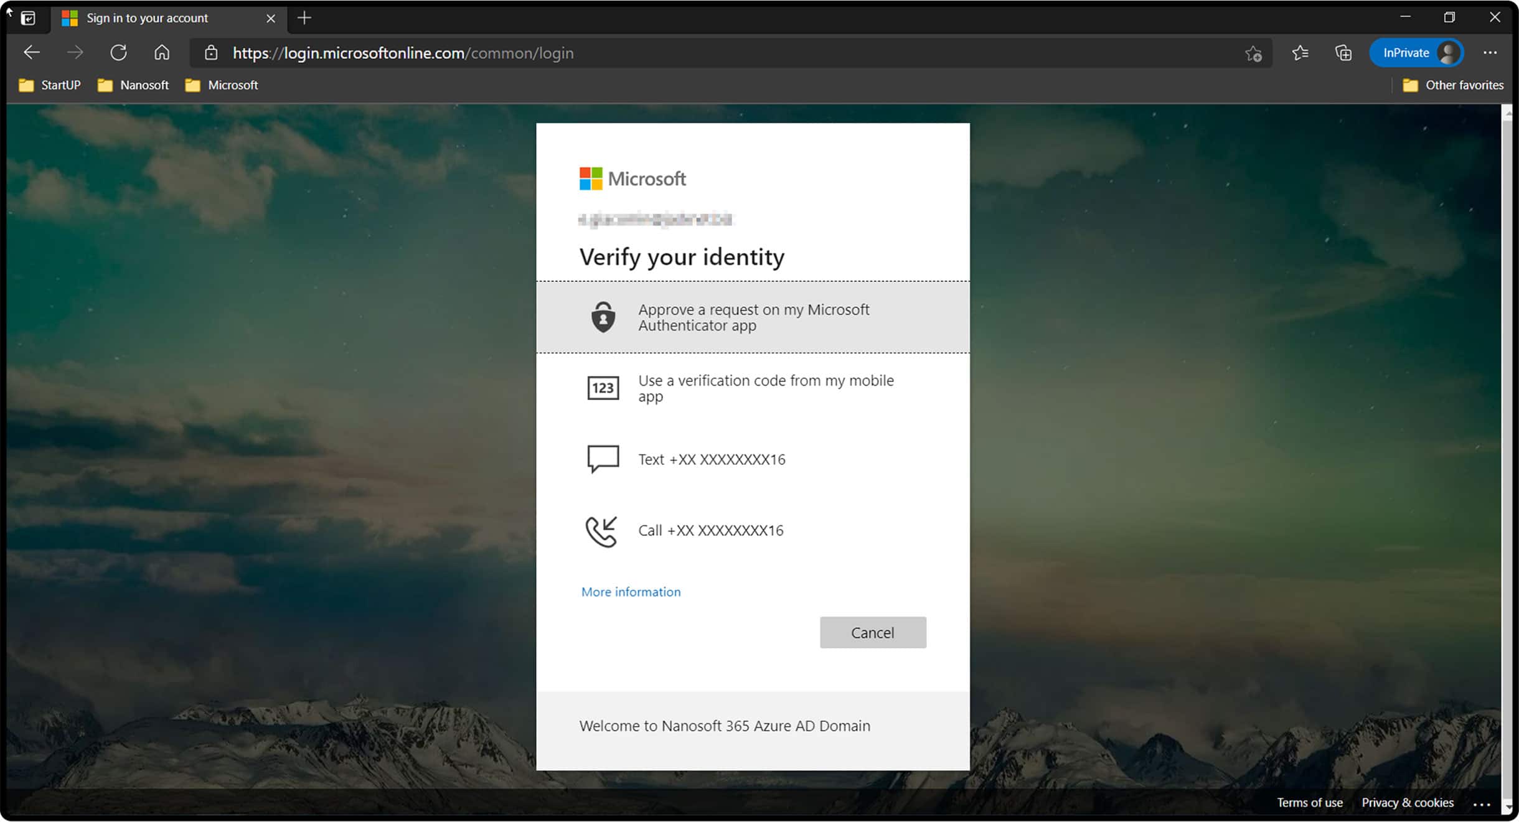1519x822 pixels.
Task: Click the Microsoft logo in sign-in card
Action: pos(633,179)
